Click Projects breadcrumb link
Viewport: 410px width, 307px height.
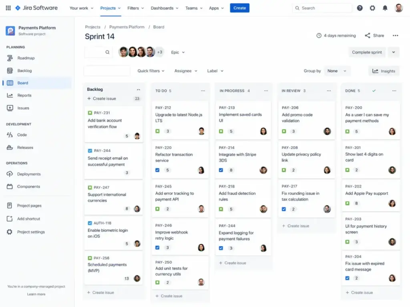92,27
